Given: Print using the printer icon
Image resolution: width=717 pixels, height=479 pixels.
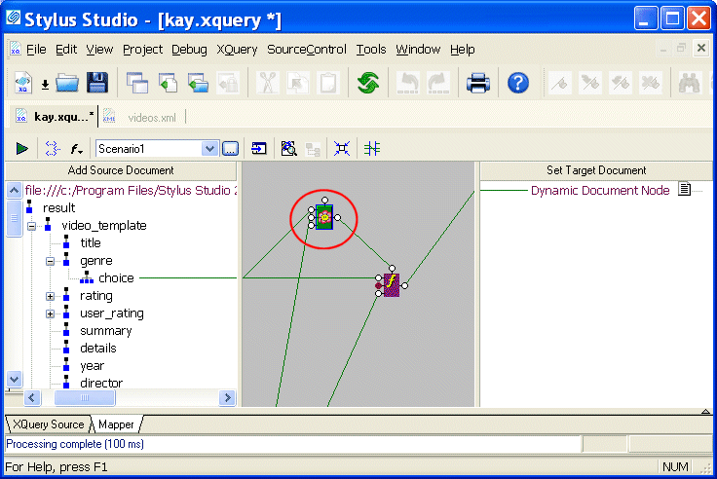Looking at the screenshot, I should tap(477, 84).
